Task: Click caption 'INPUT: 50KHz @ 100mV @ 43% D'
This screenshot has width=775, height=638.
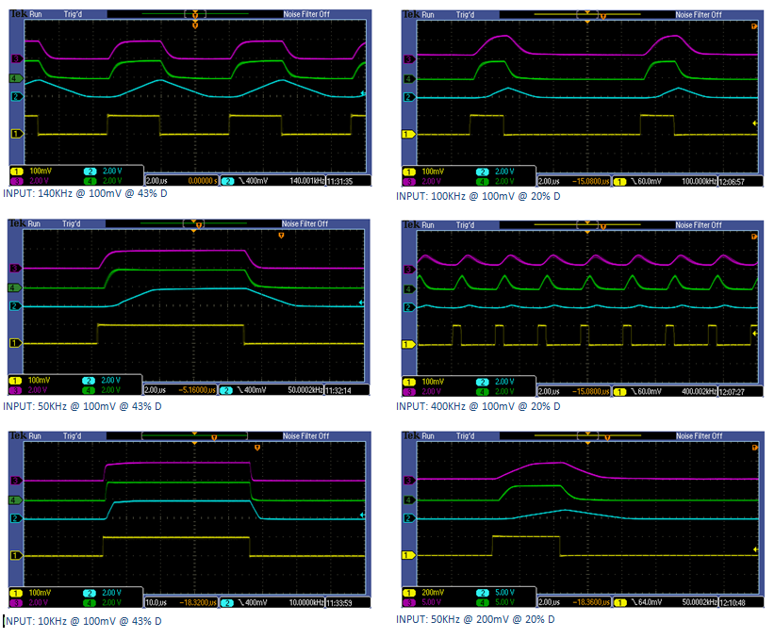Action: click(82, 406)
